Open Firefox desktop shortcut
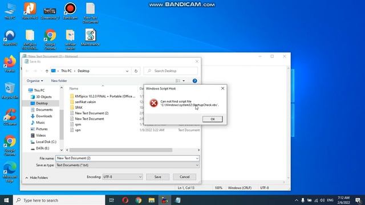This screenshot has width=365, height=205. click(10, 64)
